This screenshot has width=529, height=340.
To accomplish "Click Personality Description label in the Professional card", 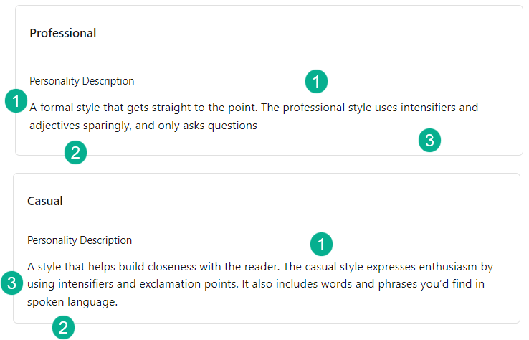I will 82,81.
